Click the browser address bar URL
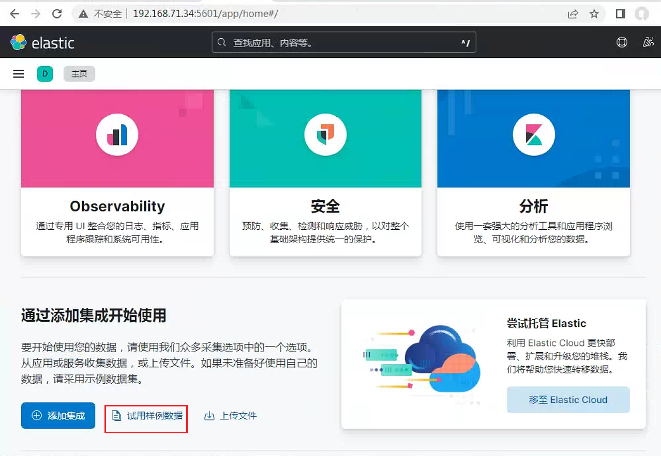661x456 pixels. tap(206, 14)
